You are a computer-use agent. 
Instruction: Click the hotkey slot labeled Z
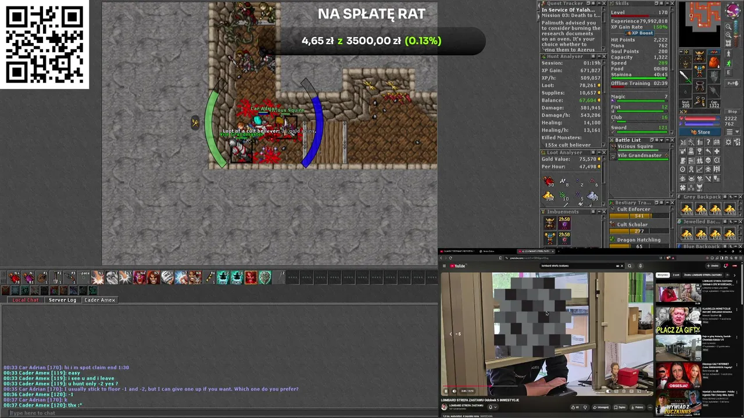click(279, 278)
